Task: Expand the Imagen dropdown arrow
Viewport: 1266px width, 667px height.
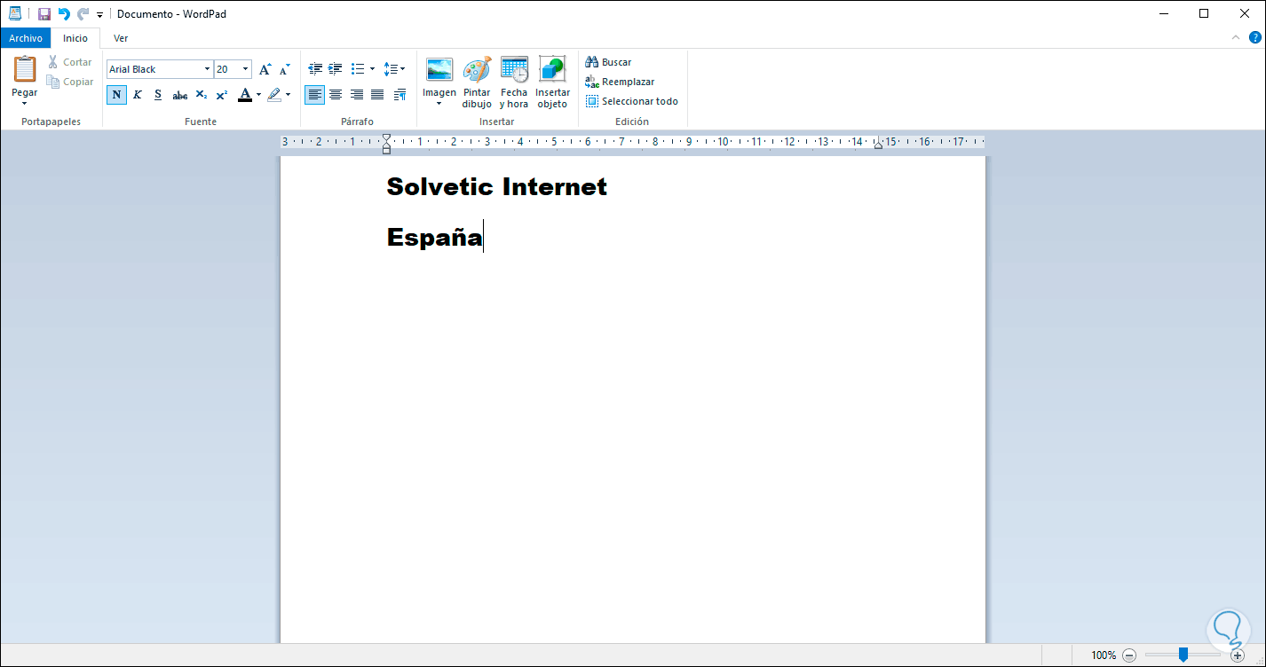Action: [x=439, y=103]
